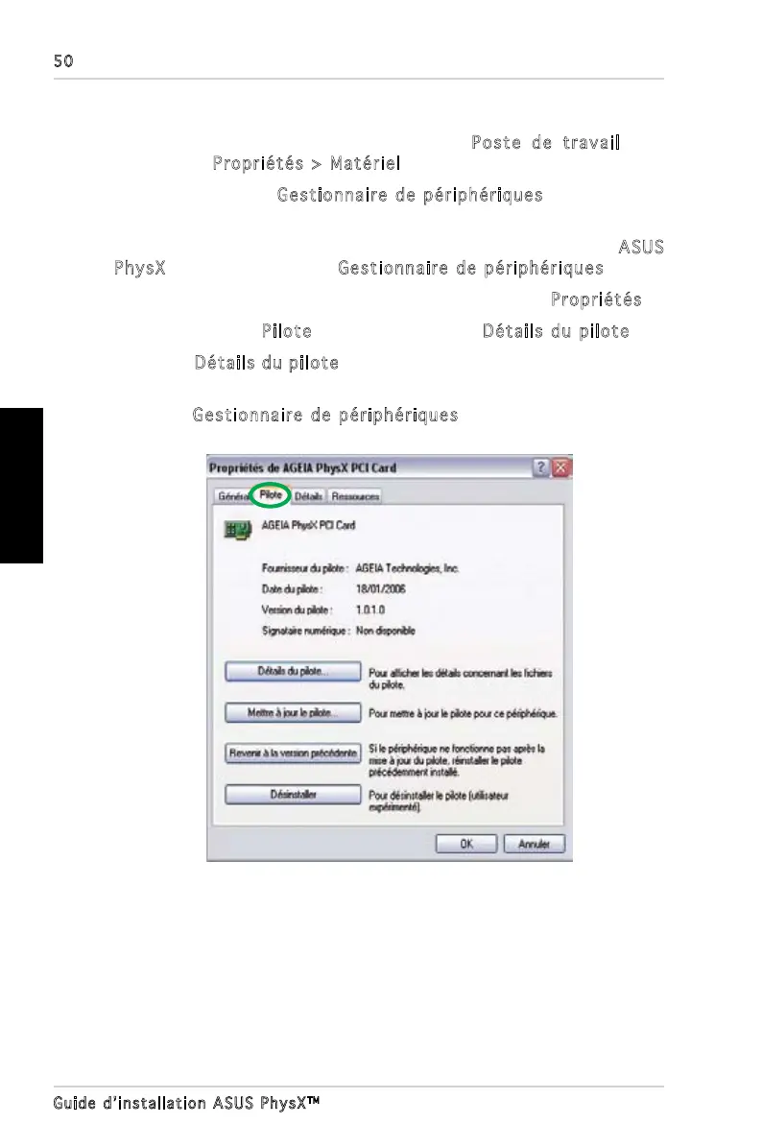This screenshot has height=1148, width=762.
Task: Click the dialog help question mark icon
Action: (541, 467)
